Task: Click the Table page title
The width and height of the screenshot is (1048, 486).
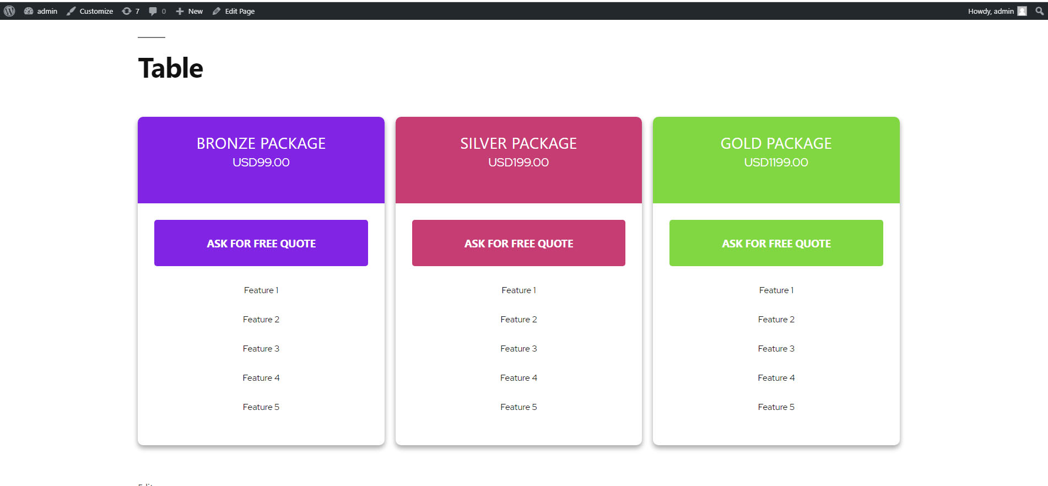Action: pyautogui.click(x=171, y=68)
